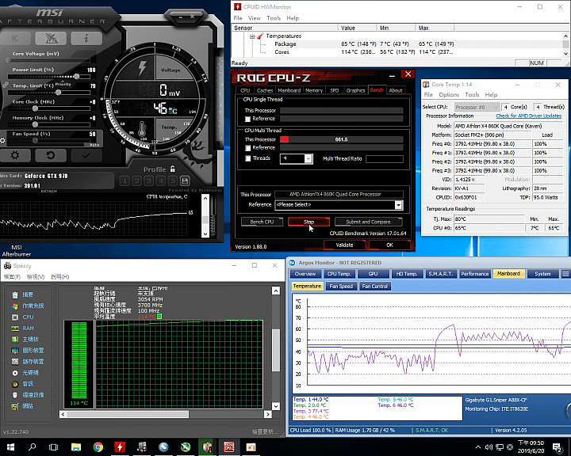Enable the Threads checkbox in CPU-Z
The image size is (571, 456).
pyautogui.click(x=247, y=158)
